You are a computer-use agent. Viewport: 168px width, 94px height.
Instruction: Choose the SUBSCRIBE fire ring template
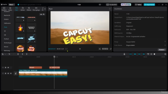pyautogui.click(x=20, y=48)
